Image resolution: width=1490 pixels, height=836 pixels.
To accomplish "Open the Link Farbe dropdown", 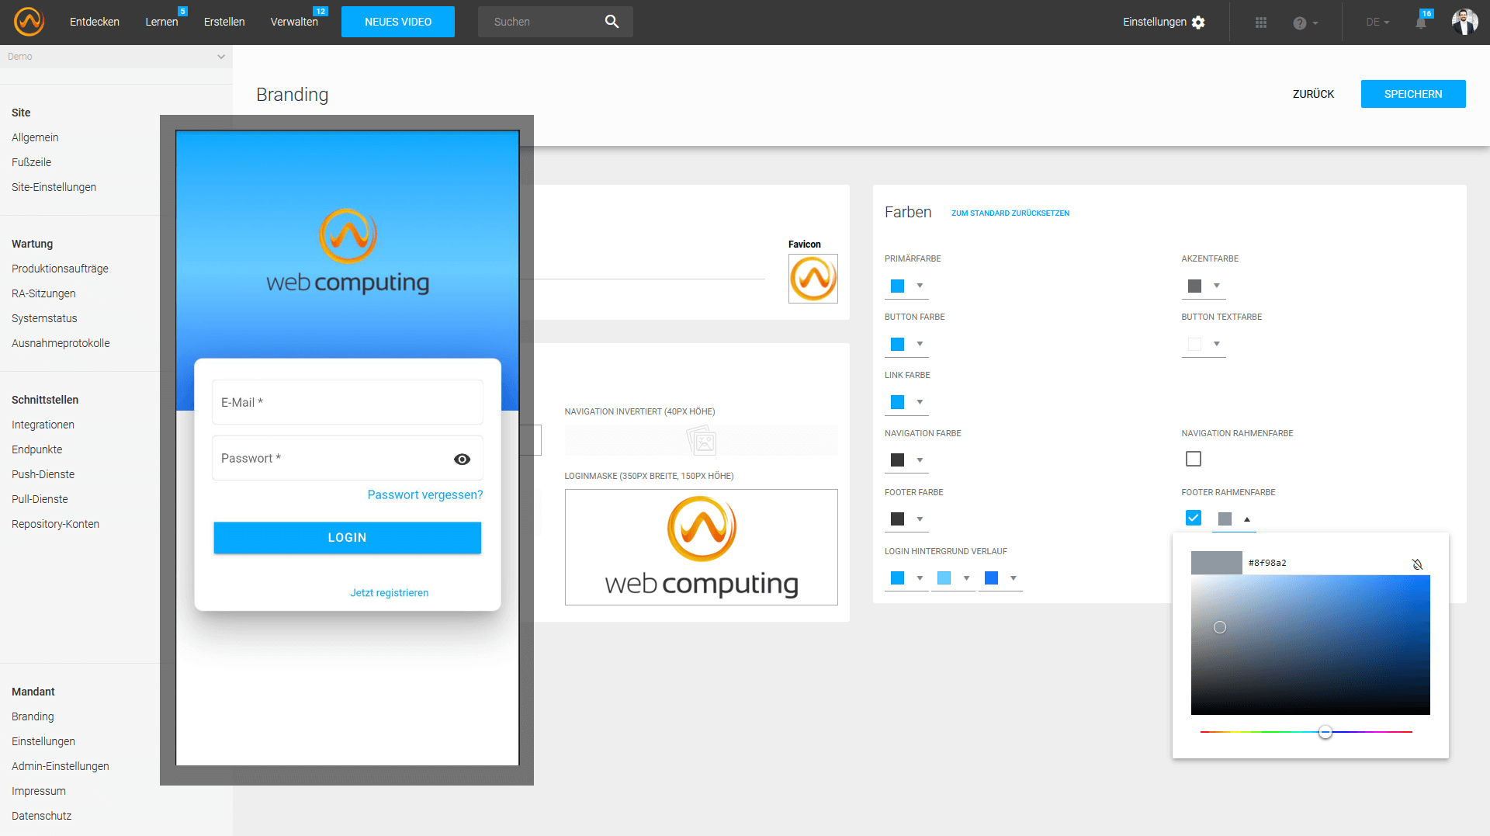I will 920,402.
